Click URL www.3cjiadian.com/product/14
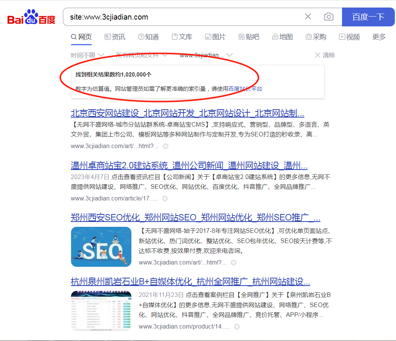This screenshot has width=396, height=341. [x=184, y=327]
